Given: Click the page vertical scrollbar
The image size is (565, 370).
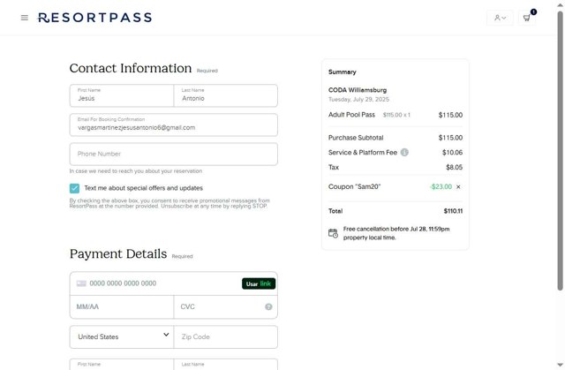Looking at the screenshot, I should coord(560,151).
